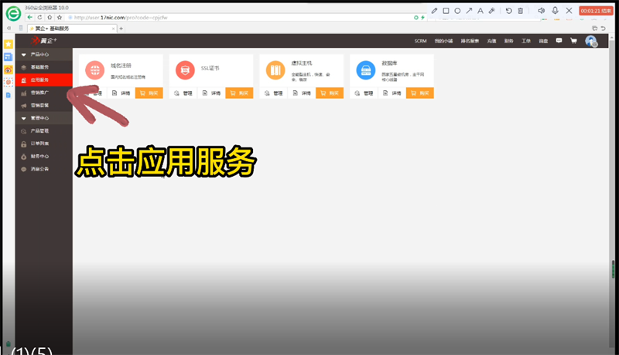View 详情 for 虚拟主机
Viewport: 619px width, 355px height.
(x=302, y=93)
